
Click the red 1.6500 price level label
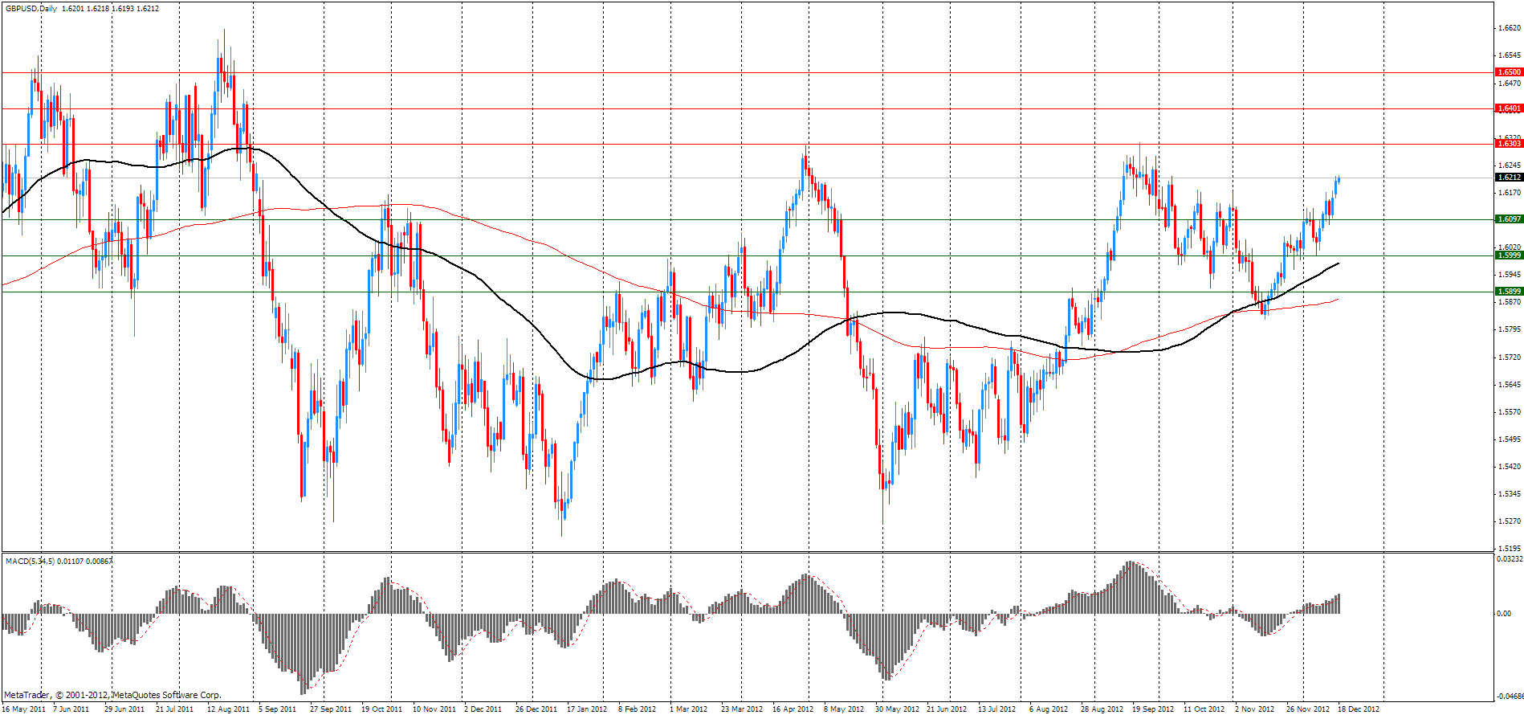pyautogui.click(x=1509, y=72)
